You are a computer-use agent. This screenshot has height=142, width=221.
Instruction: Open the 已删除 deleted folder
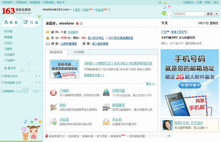click(x=8, y=49)
